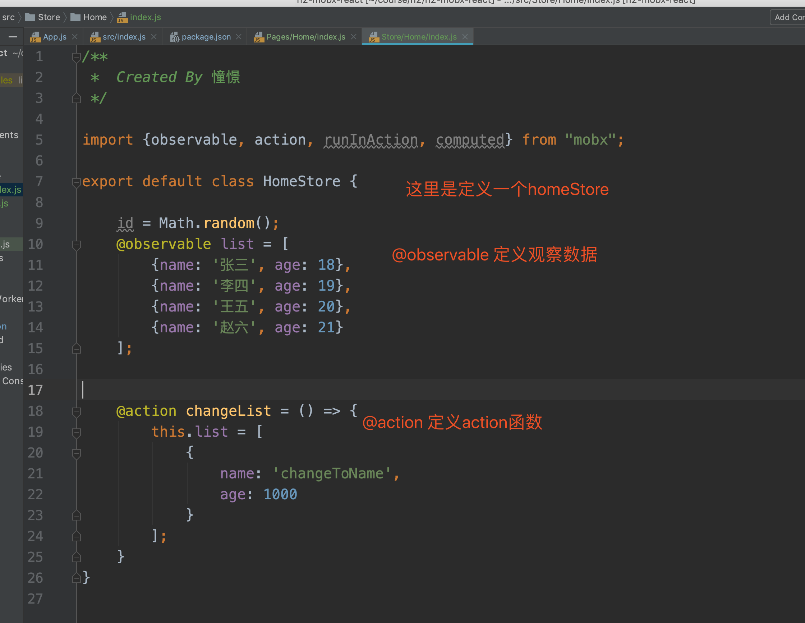The height and width of the screenshot is (623, 805).
Task: Open the package.json tab
Action: (x=206, y=37)
